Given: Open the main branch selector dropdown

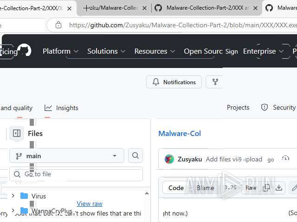Looking at the screenshot, I should (x=67, y=156).
